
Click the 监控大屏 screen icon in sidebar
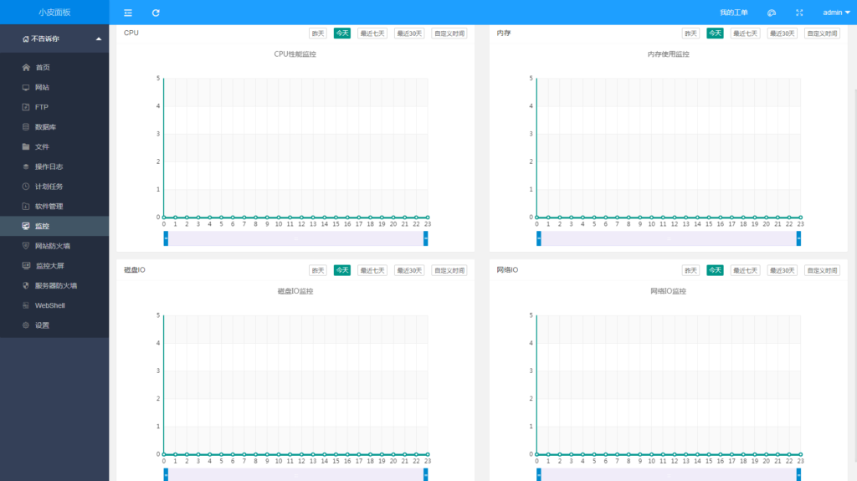[x=26, y=266]
